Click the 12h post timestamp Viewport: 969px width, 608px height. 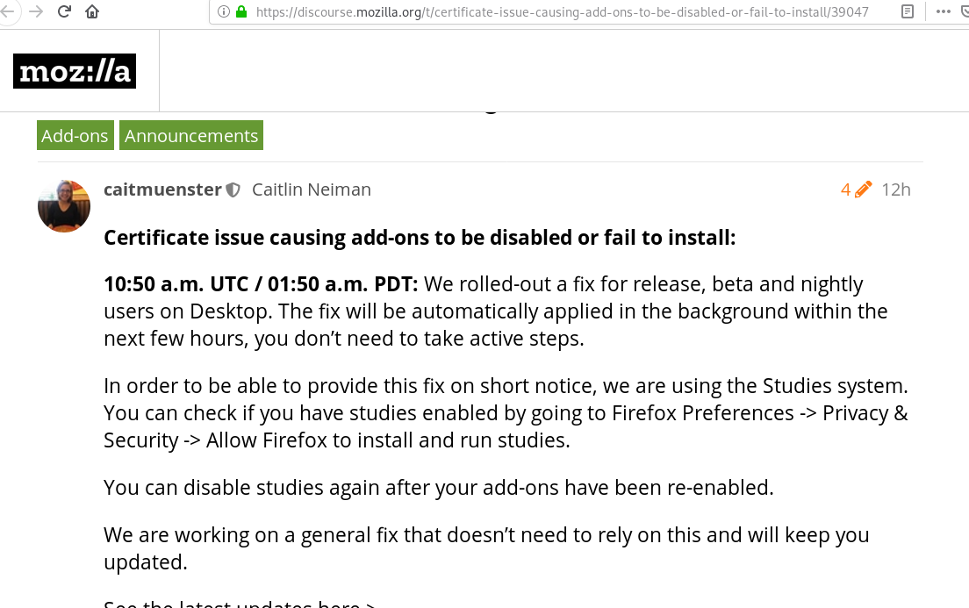896,190
